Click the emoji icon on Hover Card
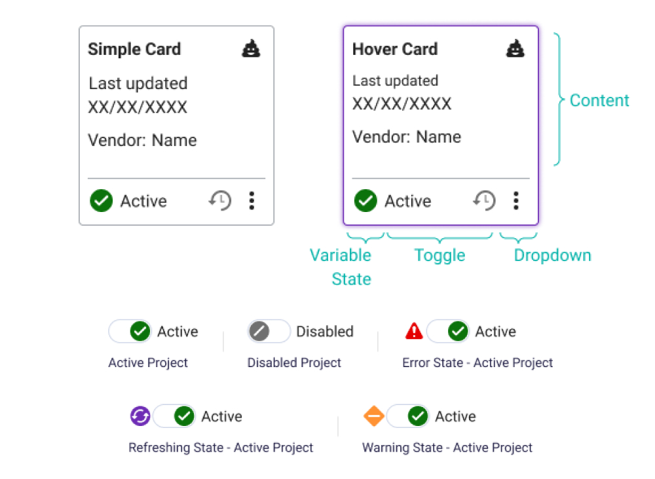 (x=515, y=49)
